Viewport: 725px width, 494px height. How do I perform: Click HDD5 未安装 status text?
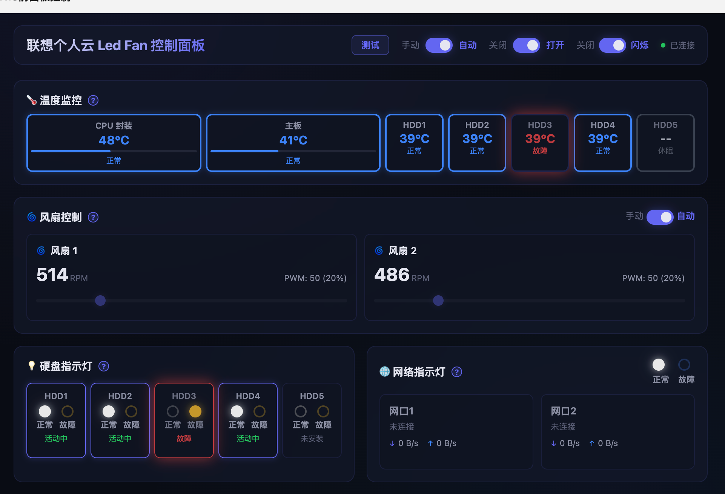coord(312,439)
